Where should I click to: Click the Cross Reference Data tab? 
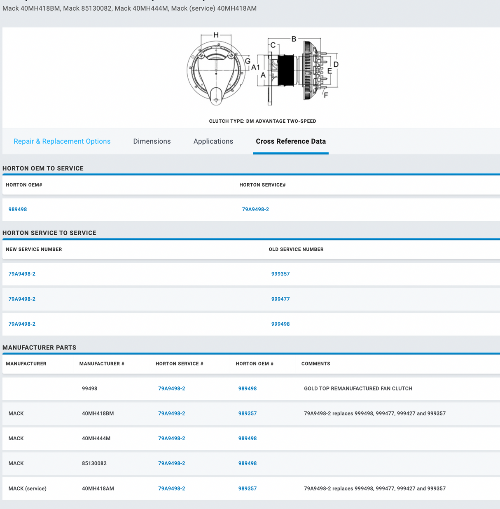tap(290, 141)
